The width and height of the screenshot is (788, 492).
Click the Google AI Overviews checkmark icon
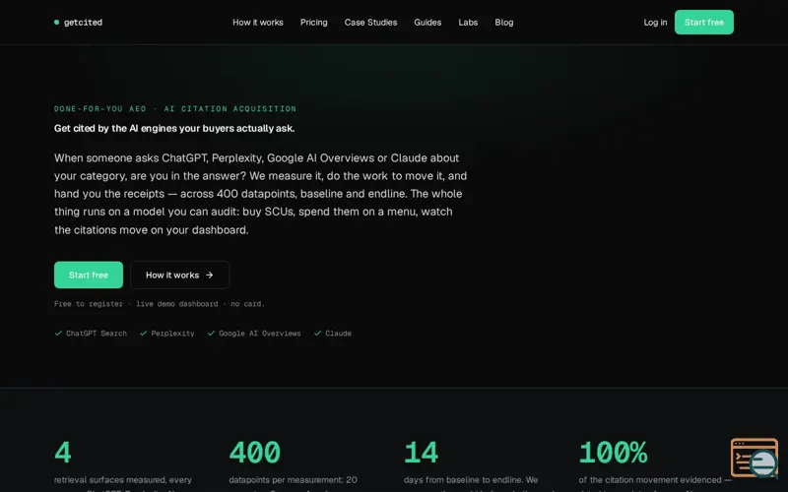[211, 333]
